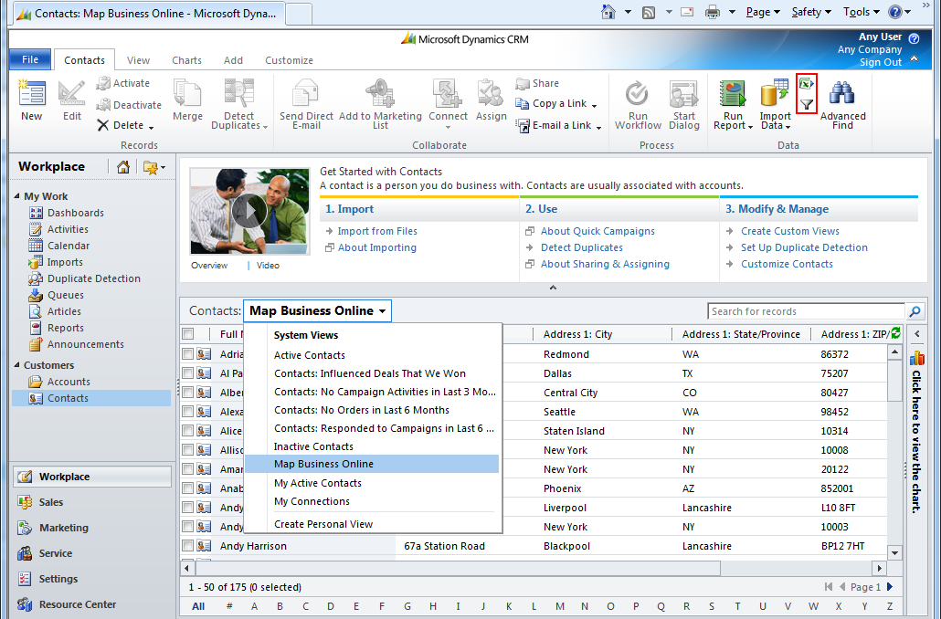Click the browser Home icon
This screenshot has width=941, height=619.
(x=608, y=11)
